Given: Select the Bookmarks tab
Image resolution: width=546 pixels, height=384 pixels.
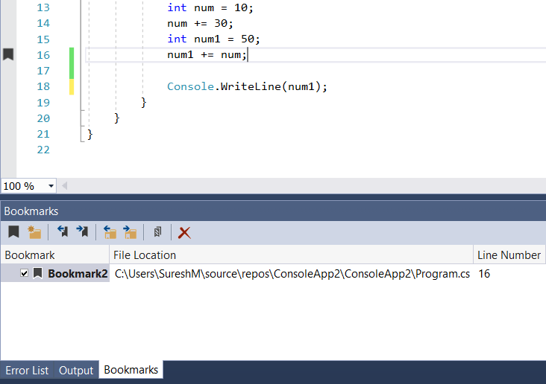Looking at the screenshot, I should [131, 370].
